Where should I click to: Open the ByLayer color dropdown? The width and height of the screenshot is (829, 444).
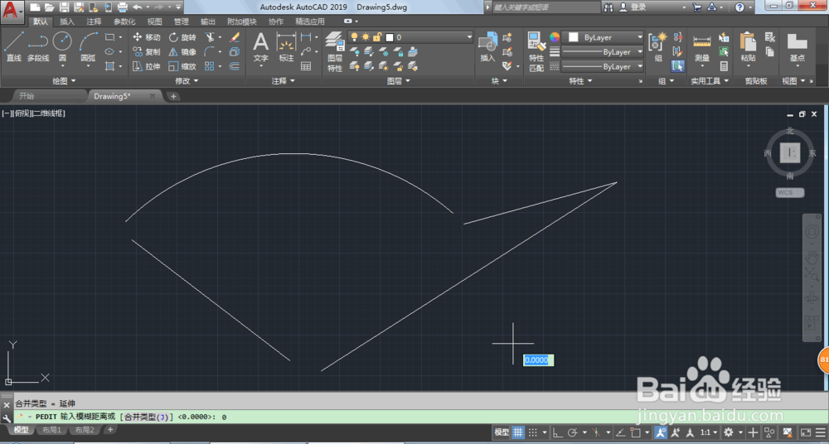pos(603,37)
